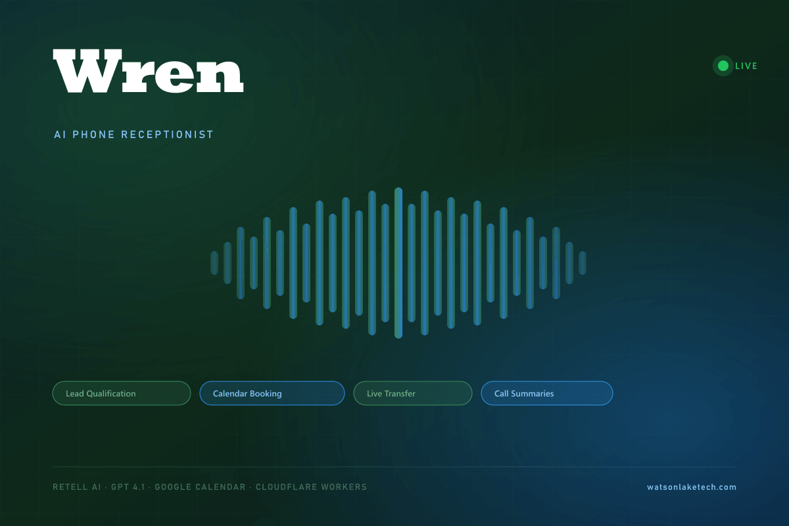Image resolution: width=789 pixels, height=526 pixels.
Task: Click the green LIVE status dot
Action: [x=723, y=66]
